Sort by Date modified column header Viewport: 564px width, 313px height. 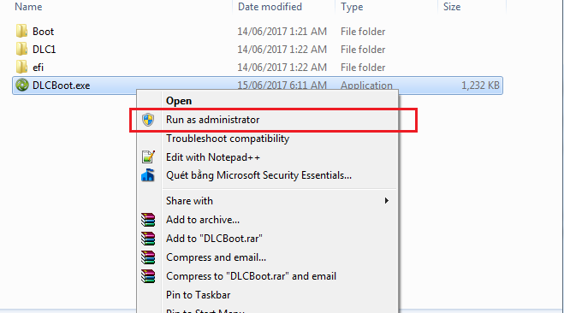(270, 7)
